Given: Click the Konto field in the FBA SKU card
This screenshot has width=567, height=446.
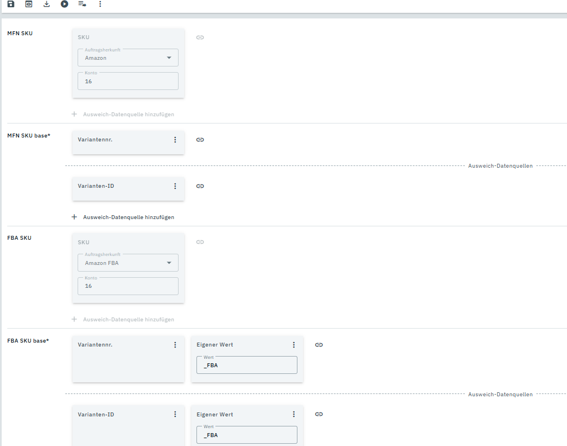Looking at the screenshot, I should (x=128, y=286).
